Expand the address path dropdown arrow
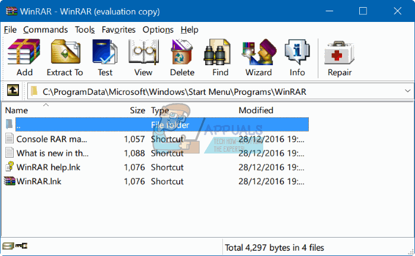The height and width of the screenshot is (256, 415). coord(408,91)
